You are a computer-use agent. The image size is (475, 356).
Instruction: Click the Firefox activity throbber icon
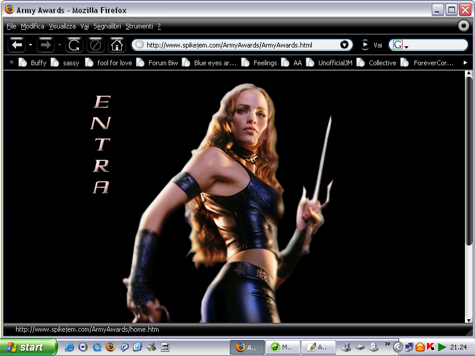pos(464,26)
